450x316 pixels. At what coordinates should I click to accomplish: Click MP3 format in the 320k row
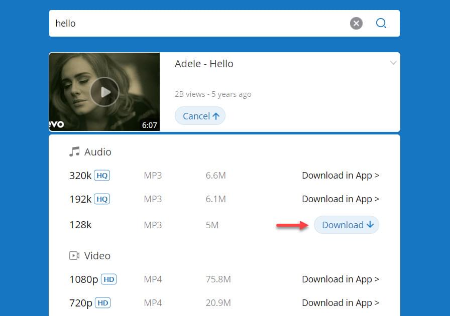pyautogui.click(x=153, y=175)
